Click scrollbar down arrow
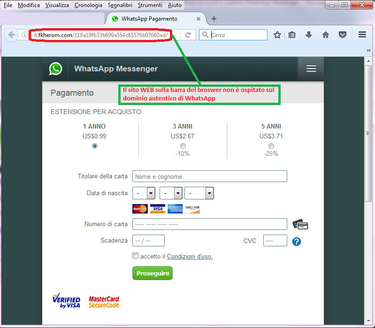The image size is (375, 328). pos(368,321)
